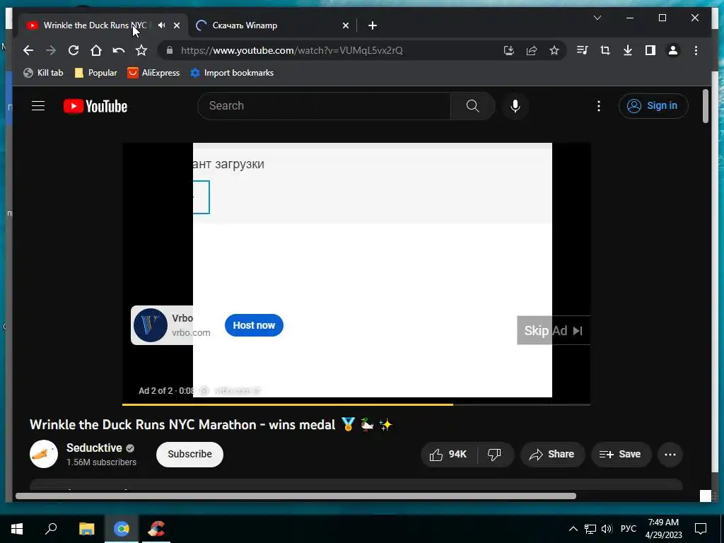Image resolution: width=724 pixels, height=543 pixels.
Task: Open more actions ellipsis under video
Action: click(x=670, y=455)
